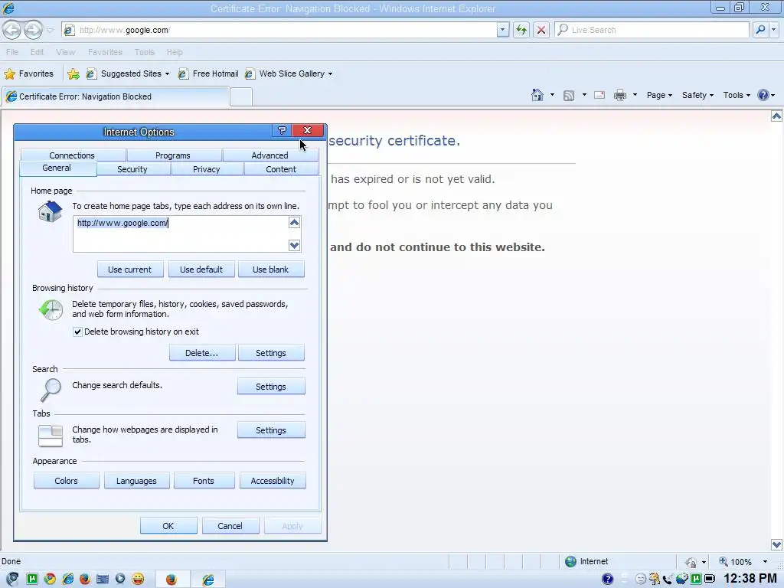Open the Fonts dialog
The width and height of the screenshot is (784, 588).
coord(204,481)
